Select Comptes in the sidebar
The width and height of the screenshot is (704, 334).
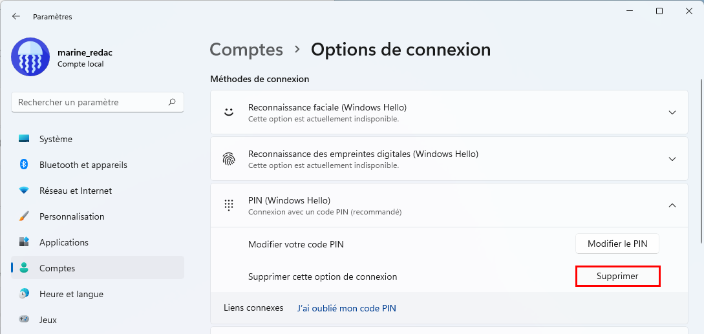click(x=98, y=268)
